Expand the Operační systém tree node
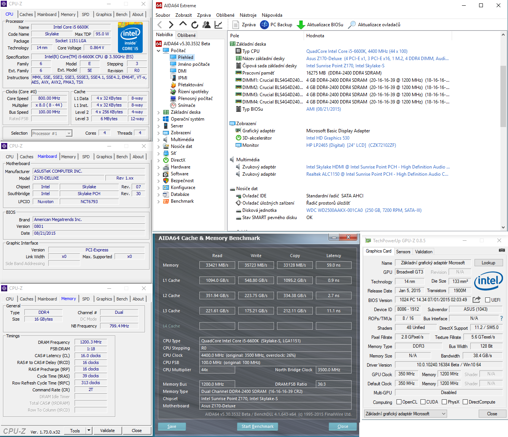Screen dimensions: 508x437 (159, 119)
